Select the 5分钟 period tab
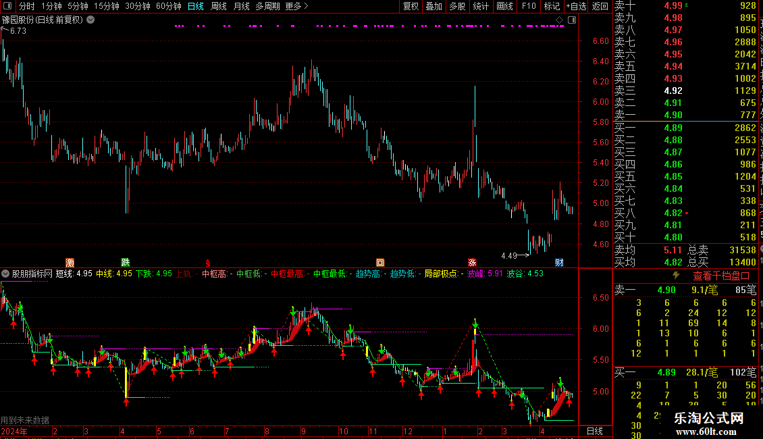 tap(78, 6)
